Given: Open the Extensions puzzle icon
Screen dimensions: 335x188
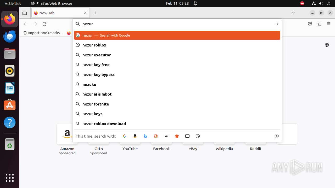Looking at the screenshot, I should pos(319,24).
